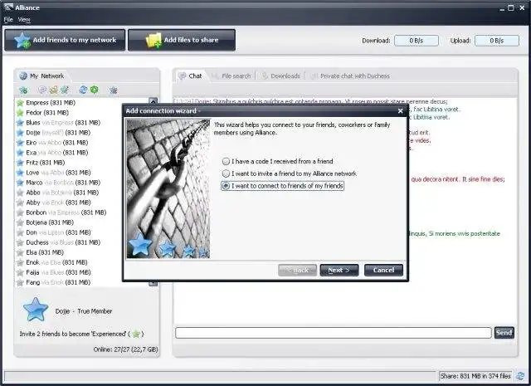Click the grey star icon beside Botjena
Image resolution: width=531 pixels, height=386 pixels.
pos(20,222)
